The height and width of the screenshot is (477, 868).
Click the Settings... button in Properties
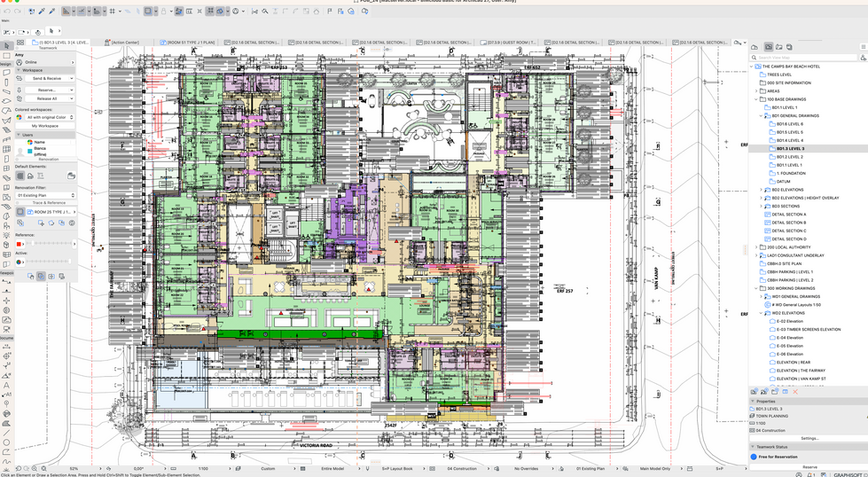(809, 438)
